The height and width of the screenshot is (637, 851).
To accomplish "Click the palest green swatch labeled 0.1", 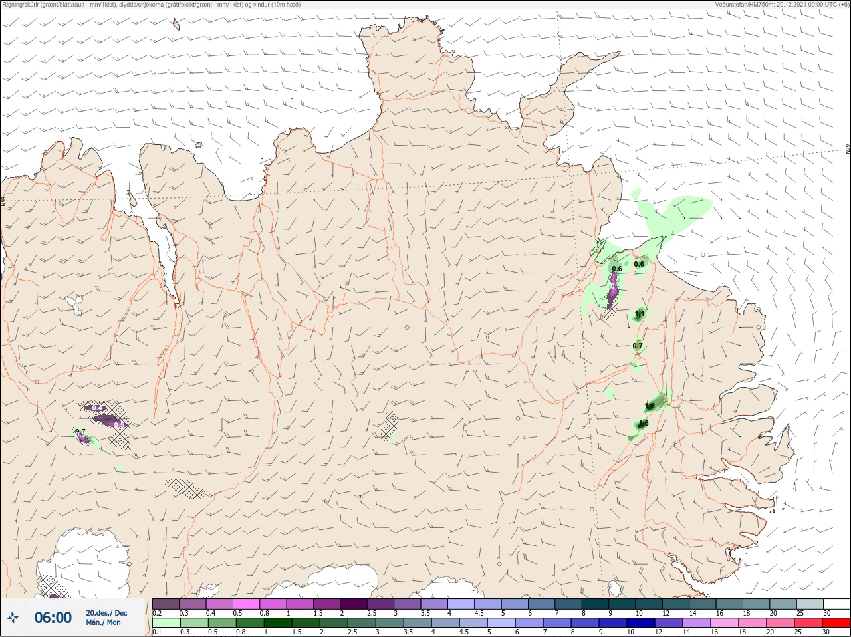I will coord(166,623).
